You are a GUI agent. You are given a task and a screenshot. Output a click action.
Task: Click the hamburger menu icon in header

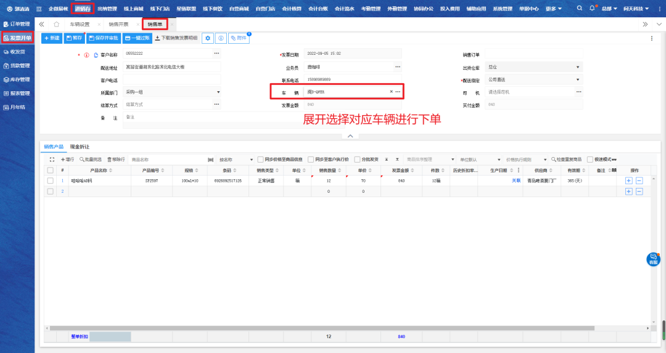pyautogui.click(x=39, y=9)
